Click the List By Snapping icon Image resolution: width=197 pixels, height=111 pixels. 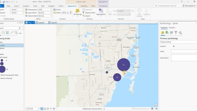(x=16, y=33)
